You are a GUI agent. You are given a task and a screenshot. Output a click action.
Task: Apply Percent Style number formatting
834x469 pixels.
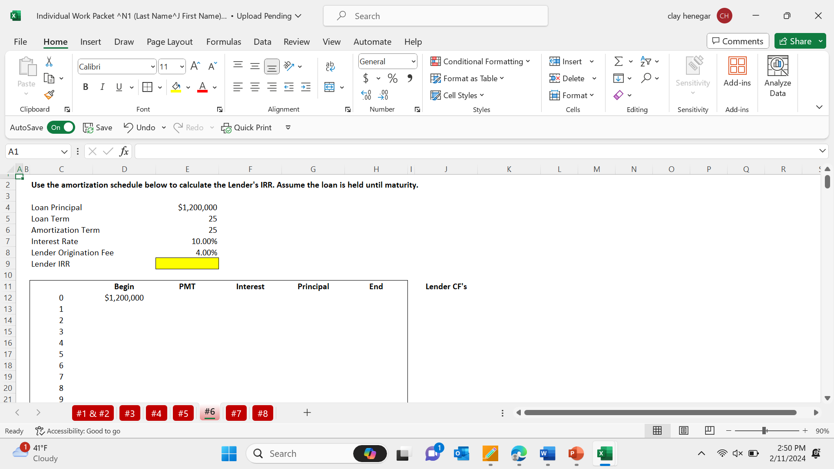393,78
